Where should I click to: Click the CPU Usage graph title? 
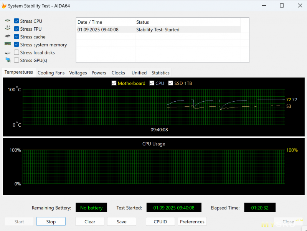tap(154, 144)
